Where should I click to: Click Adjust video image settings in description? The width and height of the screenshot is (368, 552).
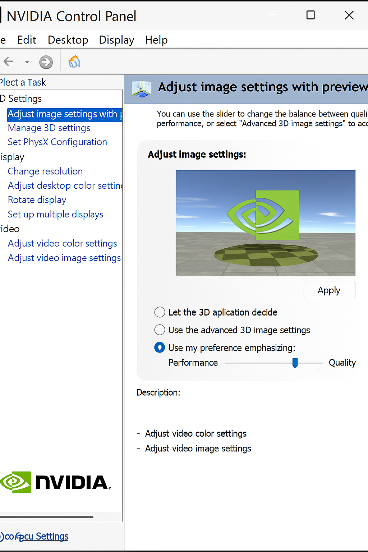pyautogui.click(x=198, y=448)
